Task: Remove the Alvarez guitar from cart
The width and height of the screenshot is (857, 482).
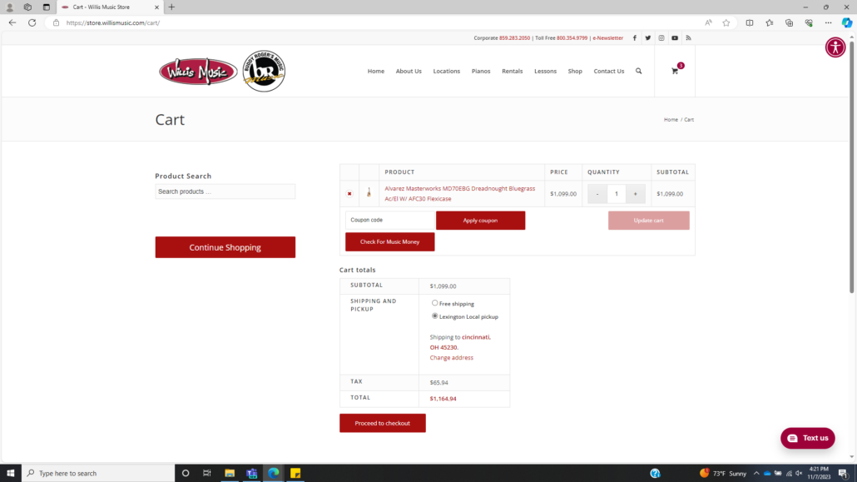Action: click(349, 194)
